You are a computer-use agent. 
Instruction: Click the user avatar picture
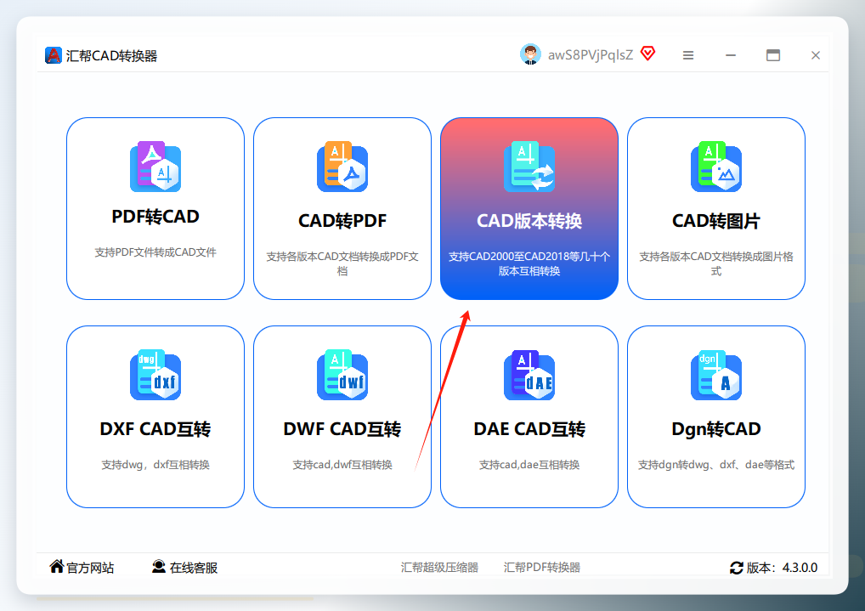click(x=531, y=54)
